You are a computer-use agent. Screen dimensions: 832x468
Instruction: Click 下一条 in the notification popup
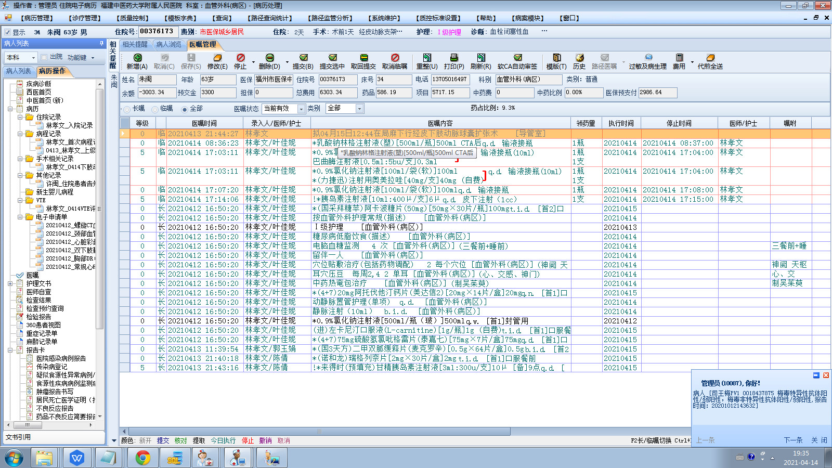794,440
